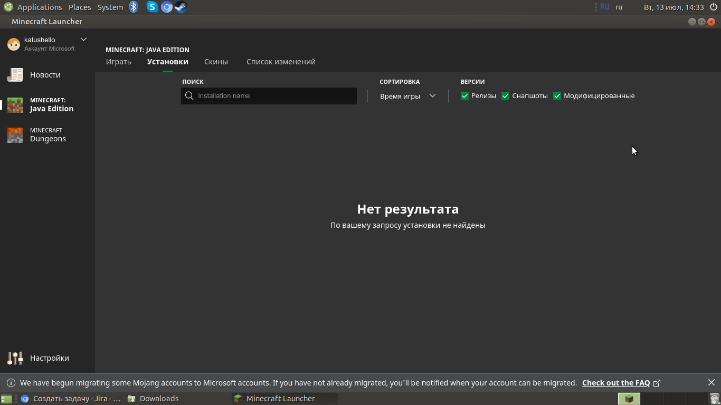
Task: Expand the account switcher chevron
Action: [83, 40]
